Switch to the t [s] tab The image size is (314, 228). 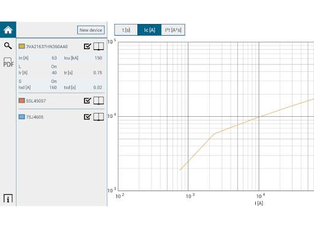click(126, 30)
